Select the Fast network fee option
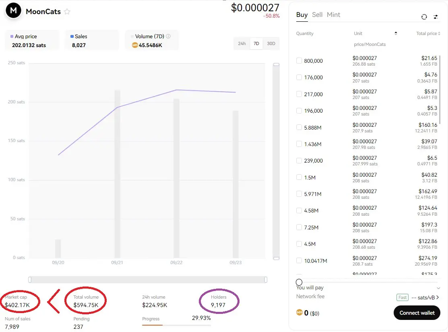 (x=402, y=297)
